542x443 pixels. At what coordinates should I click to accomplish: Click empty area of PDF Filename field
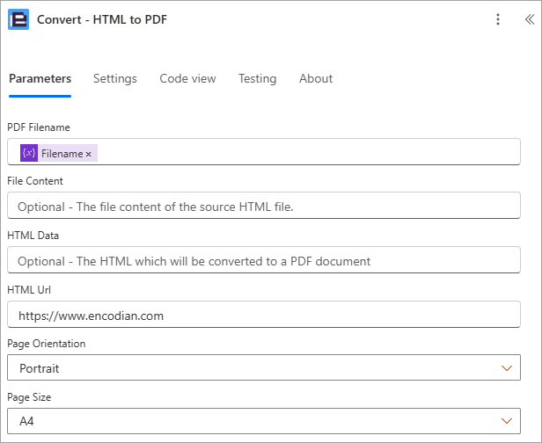[x=308, y=152]
